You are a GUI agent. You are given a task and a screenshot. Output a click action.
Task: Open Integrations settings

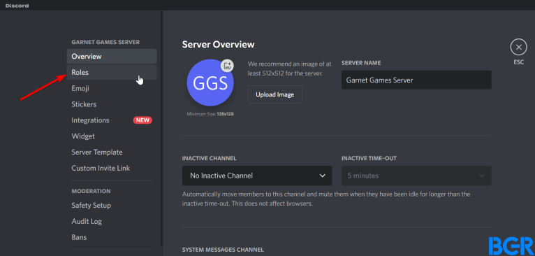(112, 120)
